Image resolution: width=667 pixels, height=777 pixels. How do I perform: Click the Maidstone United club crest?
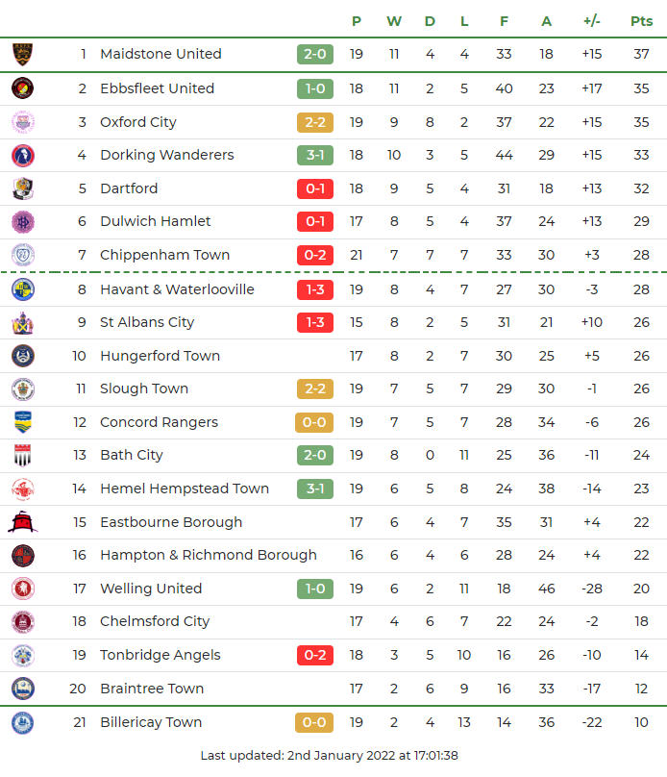(x=22, y=55)
